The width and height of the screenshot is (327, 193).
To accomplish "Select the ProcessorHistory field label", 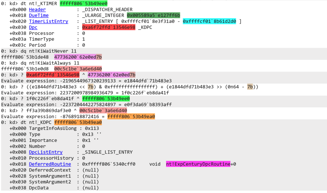I will (51, 158).
